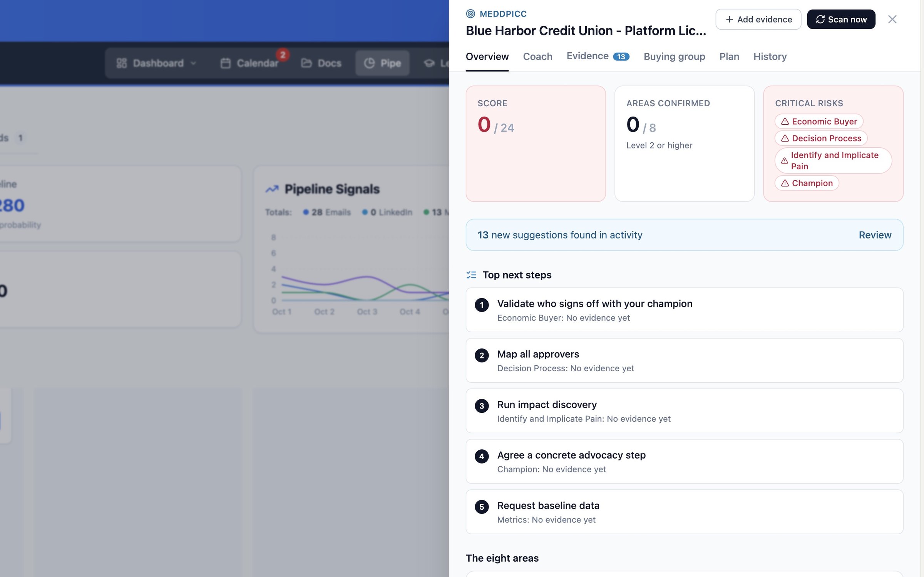This screenshot has width=924, height=577.
Task: Click the plus icon in Add evidence
Action: pos(729,19)
